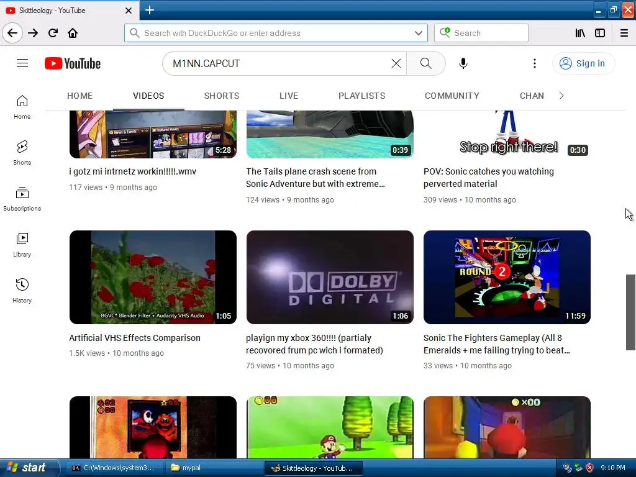Focus the browser Search box
Screen dimensions: 636x477
coord(481,33)
